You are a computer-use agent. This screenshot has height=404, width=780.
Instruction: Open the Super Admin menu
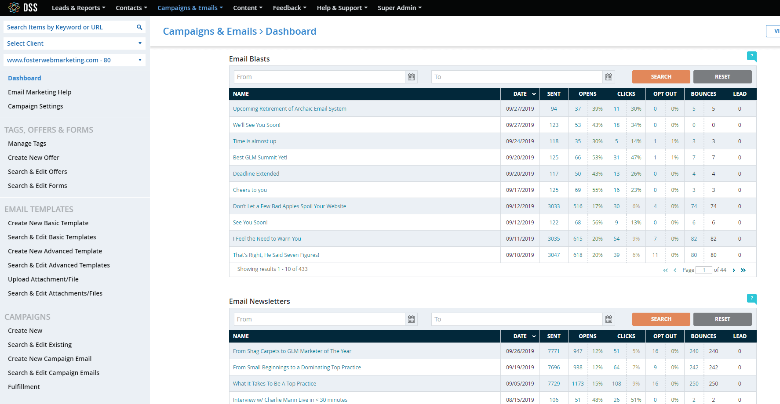(x=399, y=8)
